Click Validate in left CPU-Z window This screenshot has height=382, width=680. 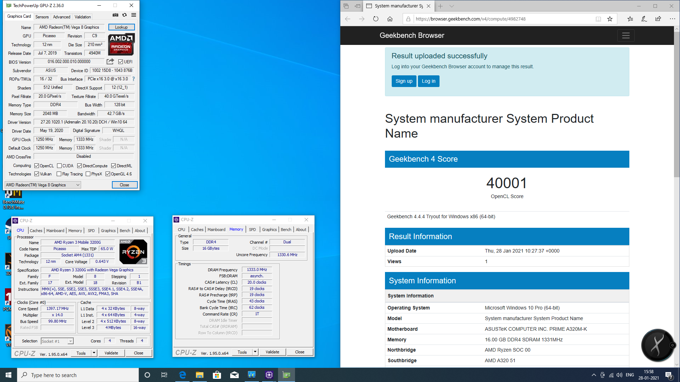pyautogui.click(x=111, y=353)
